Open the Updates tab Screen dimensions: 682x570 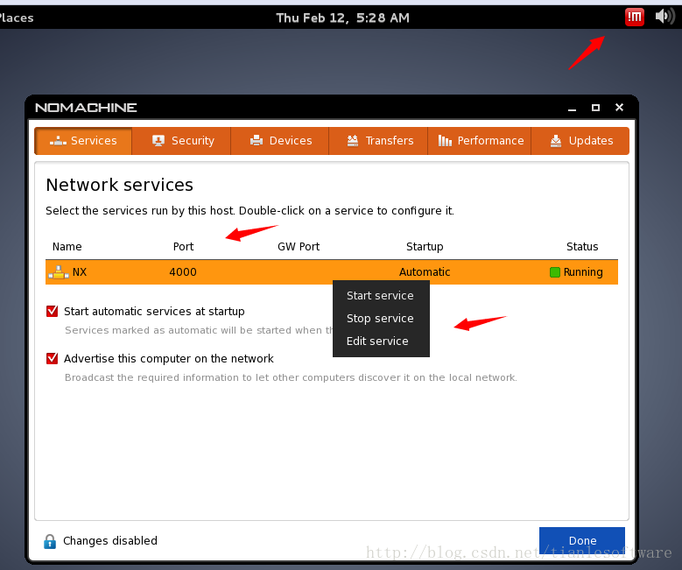click(580, 141)
